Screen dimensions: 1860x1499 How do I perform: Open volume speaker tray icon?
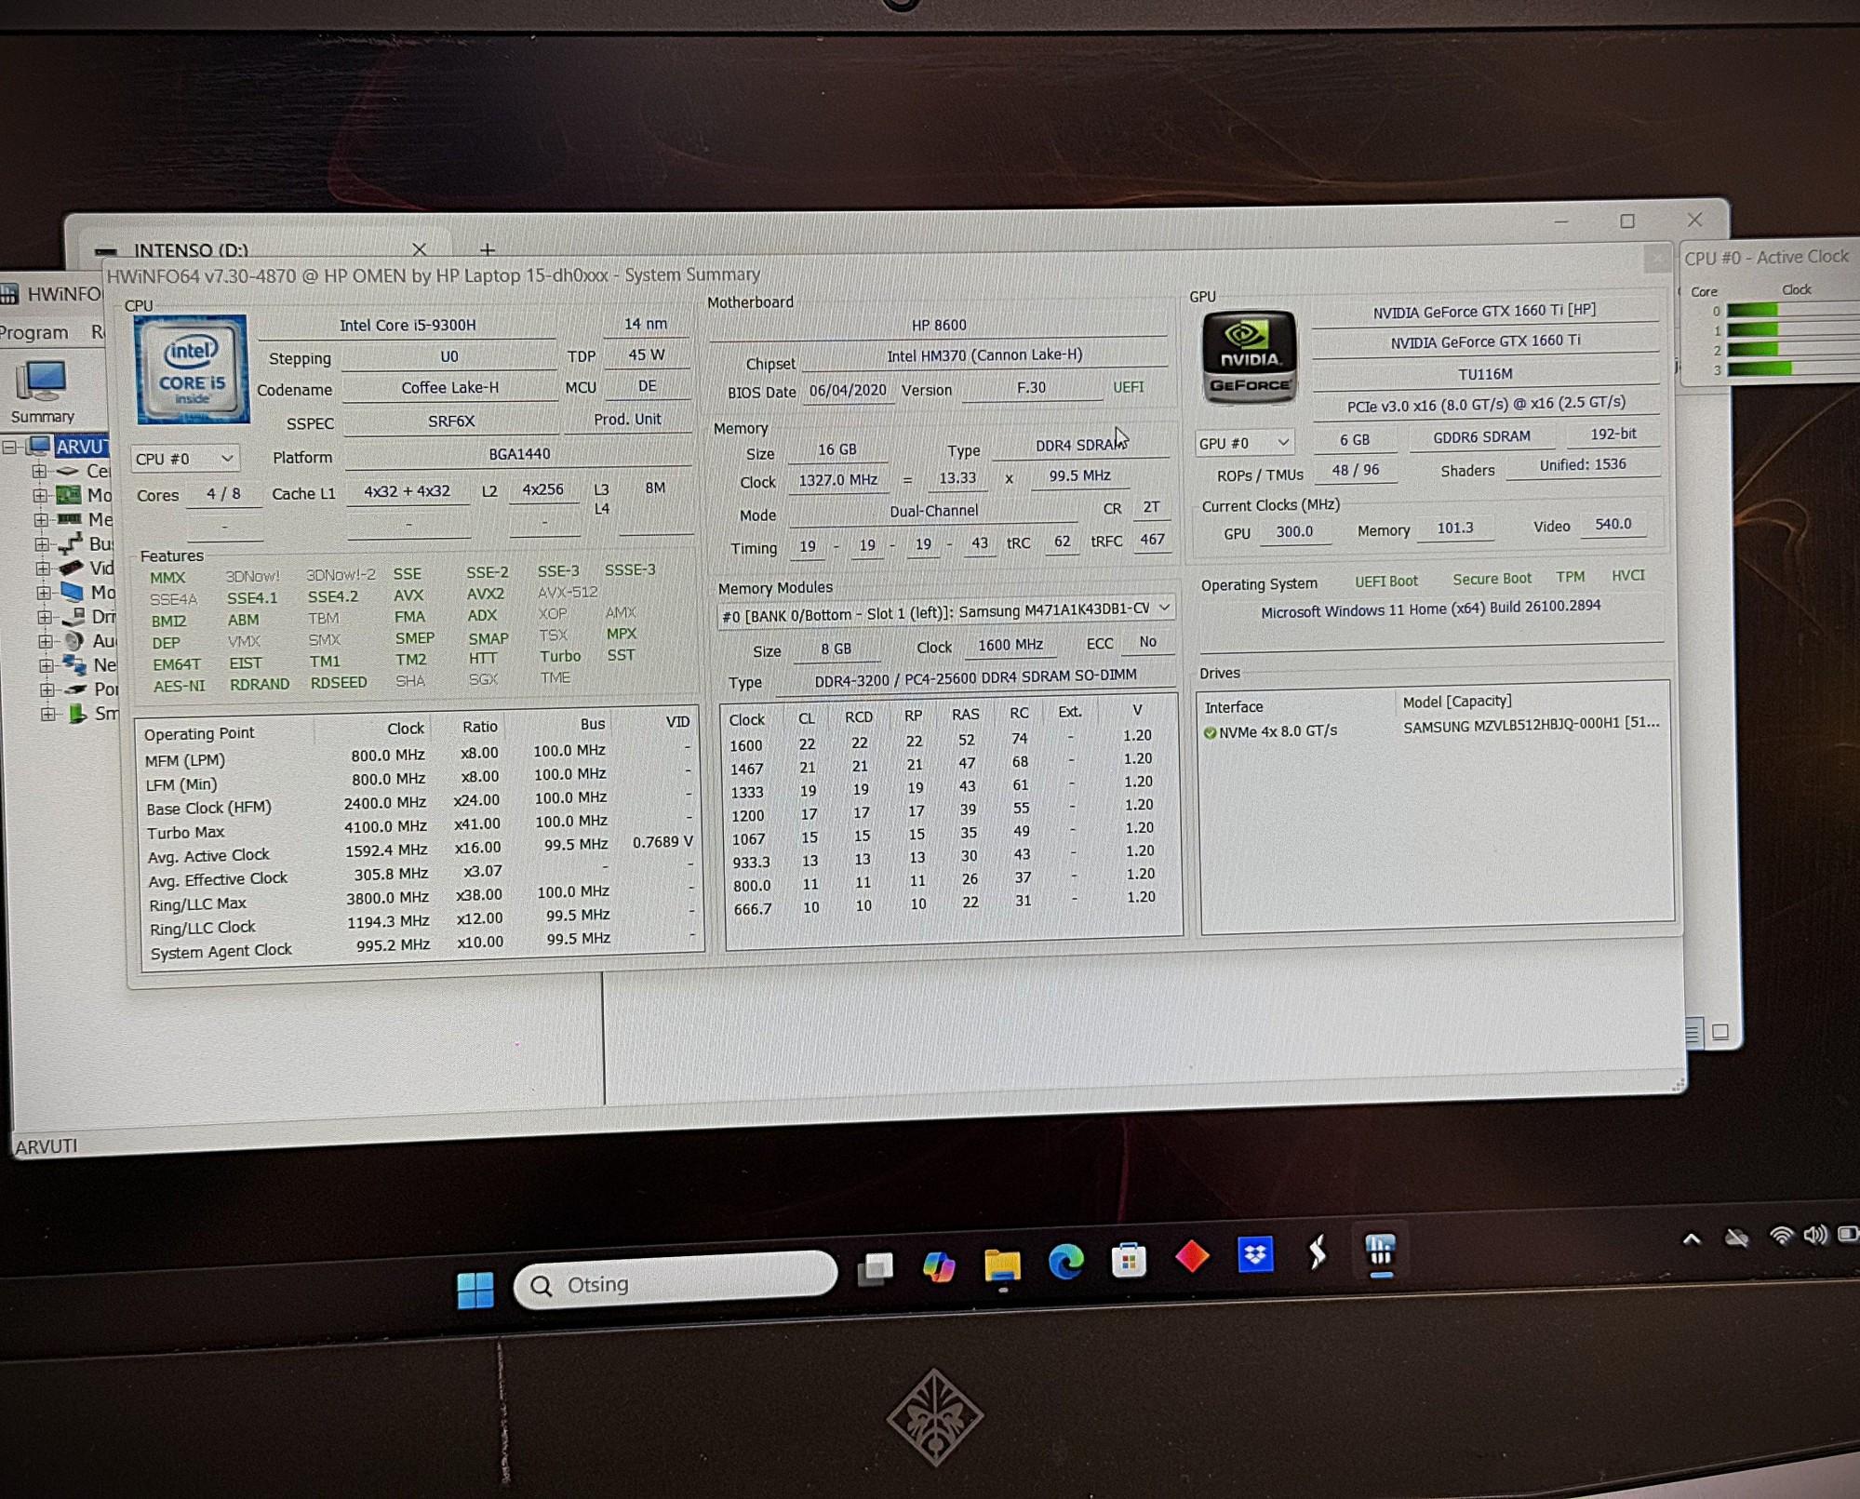coord(1815,1235)
